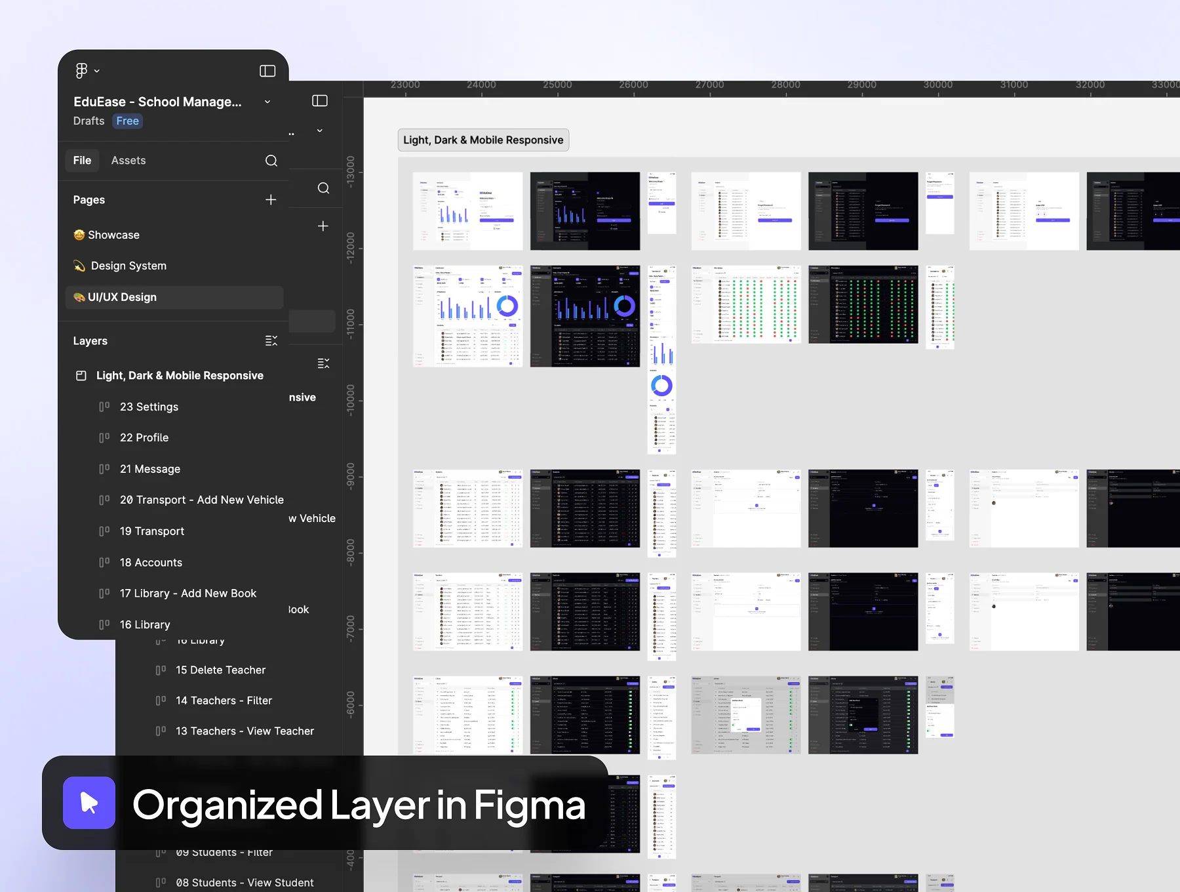The image size is (1180, 892).
Task: Select the UI/UX Design page
Action: (174, 297)
